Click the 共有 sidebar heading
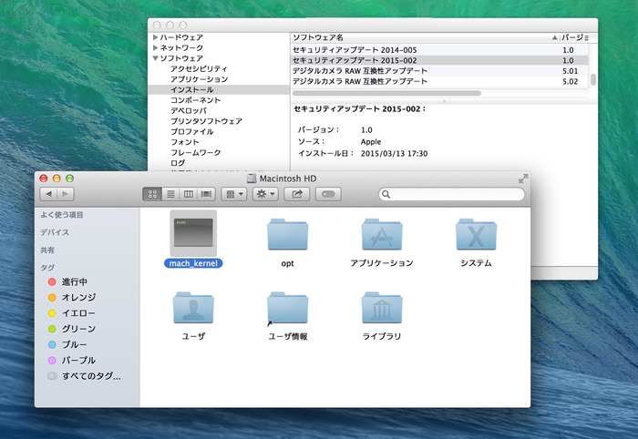 pos(47,250)
